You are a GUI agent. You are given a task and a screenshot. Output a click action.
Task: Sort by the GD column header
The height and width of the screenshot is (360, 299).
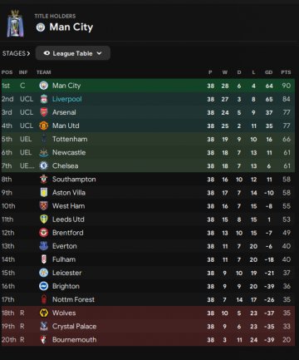[x=268, y=72]
